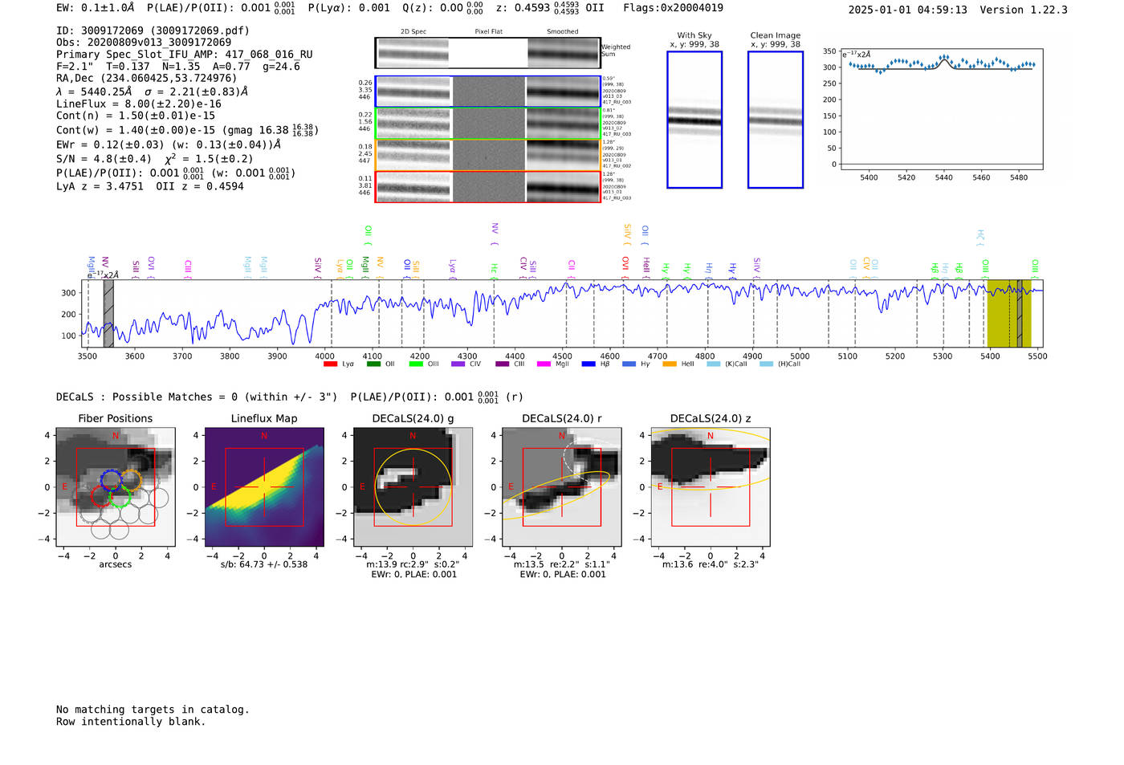Click the dark green OII legend swatch
The width and height of the screenshot is (1124, 765).
pos(373,364)
